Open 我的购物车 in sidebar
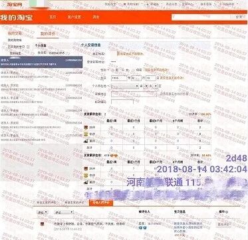This screenshot has height=240, width=248. tap(15, 41)
